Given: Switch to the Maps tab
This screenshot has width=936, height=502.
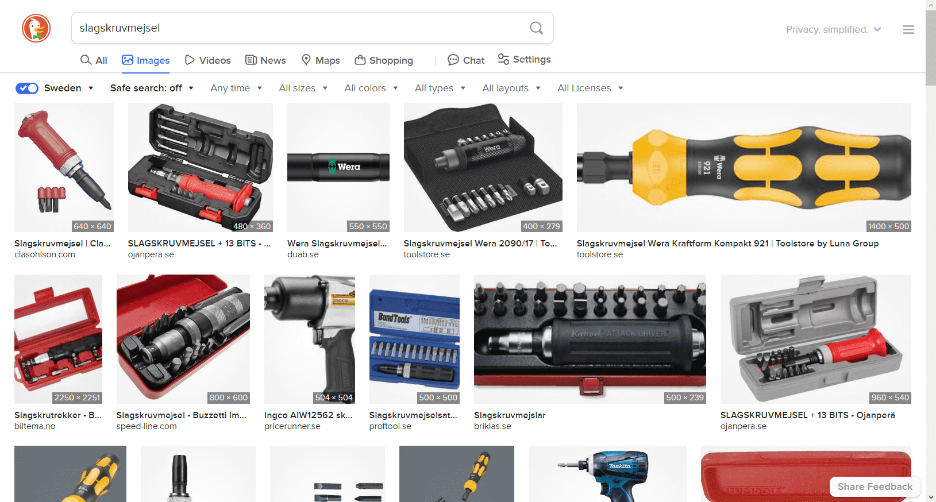Looking at the screenshot, I should (321, 60).
